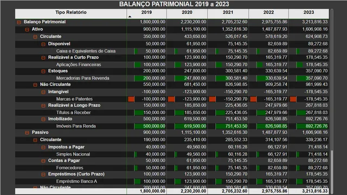
Task: Click the 2020 value 123,900.00 for Aplicações Financeiras
Action: pyautogui.click(x=195, y=64)
